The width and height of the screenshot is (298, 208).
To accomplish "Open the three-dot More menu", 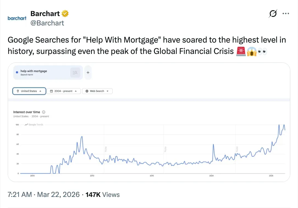I will (286, 14).
